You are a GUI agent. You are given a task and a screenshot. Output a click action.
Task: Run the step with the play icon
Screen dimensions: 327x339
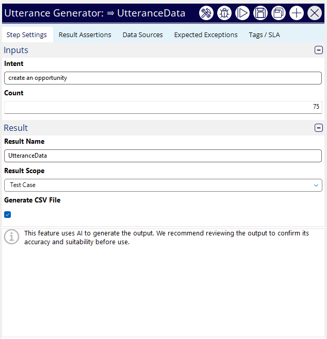[242, 13]
